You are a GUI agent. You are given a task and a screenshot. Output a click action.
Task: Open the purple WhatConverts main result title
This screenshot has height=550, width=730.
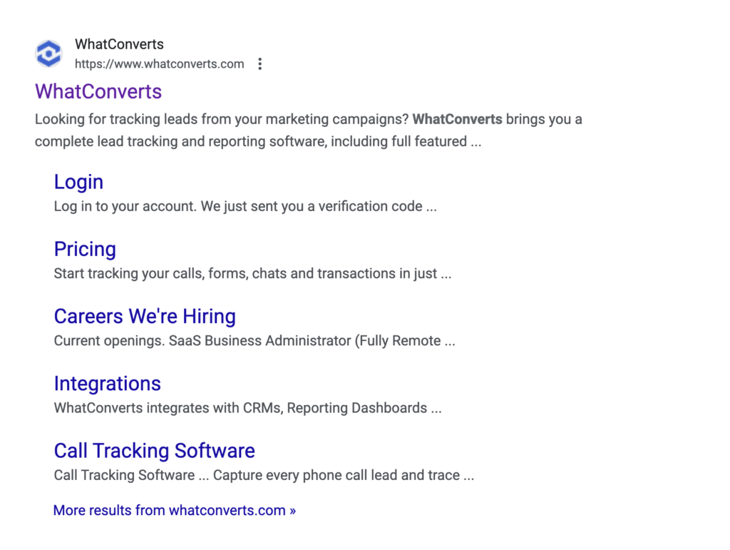[98, 91]
